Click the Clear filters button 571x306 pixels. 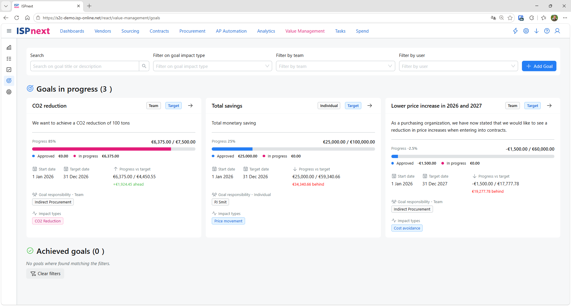click(x=45, y=273)
